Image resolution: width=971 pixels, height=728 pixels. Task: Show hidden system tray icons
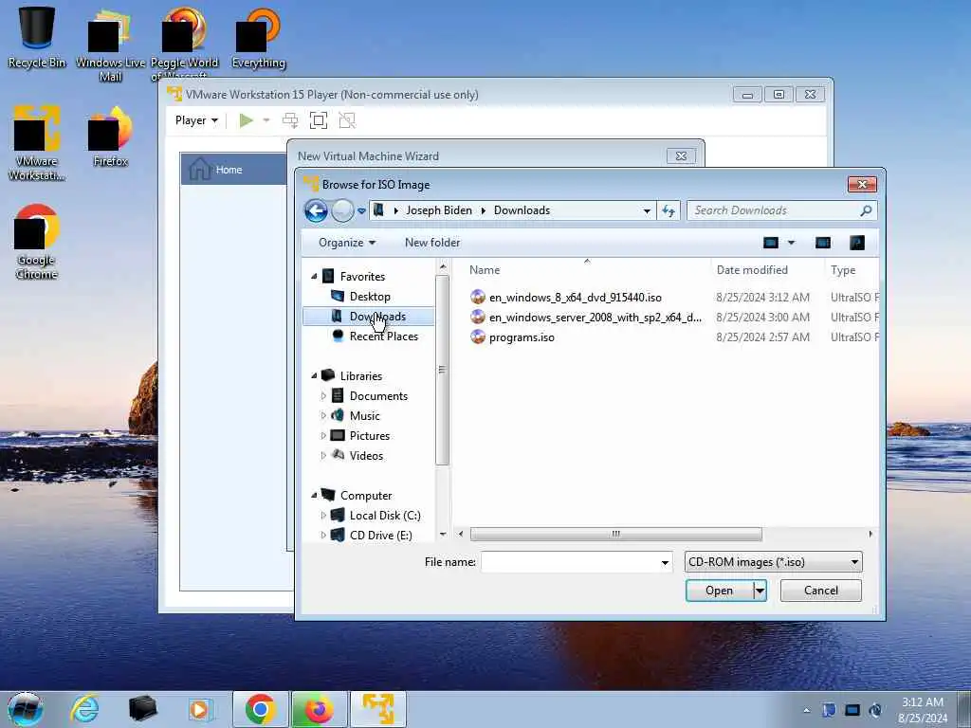coord(806,710)
